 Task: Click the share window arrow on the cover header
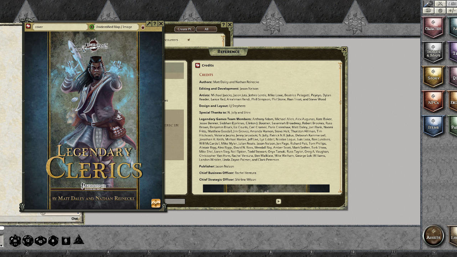[x=148, y=24]
